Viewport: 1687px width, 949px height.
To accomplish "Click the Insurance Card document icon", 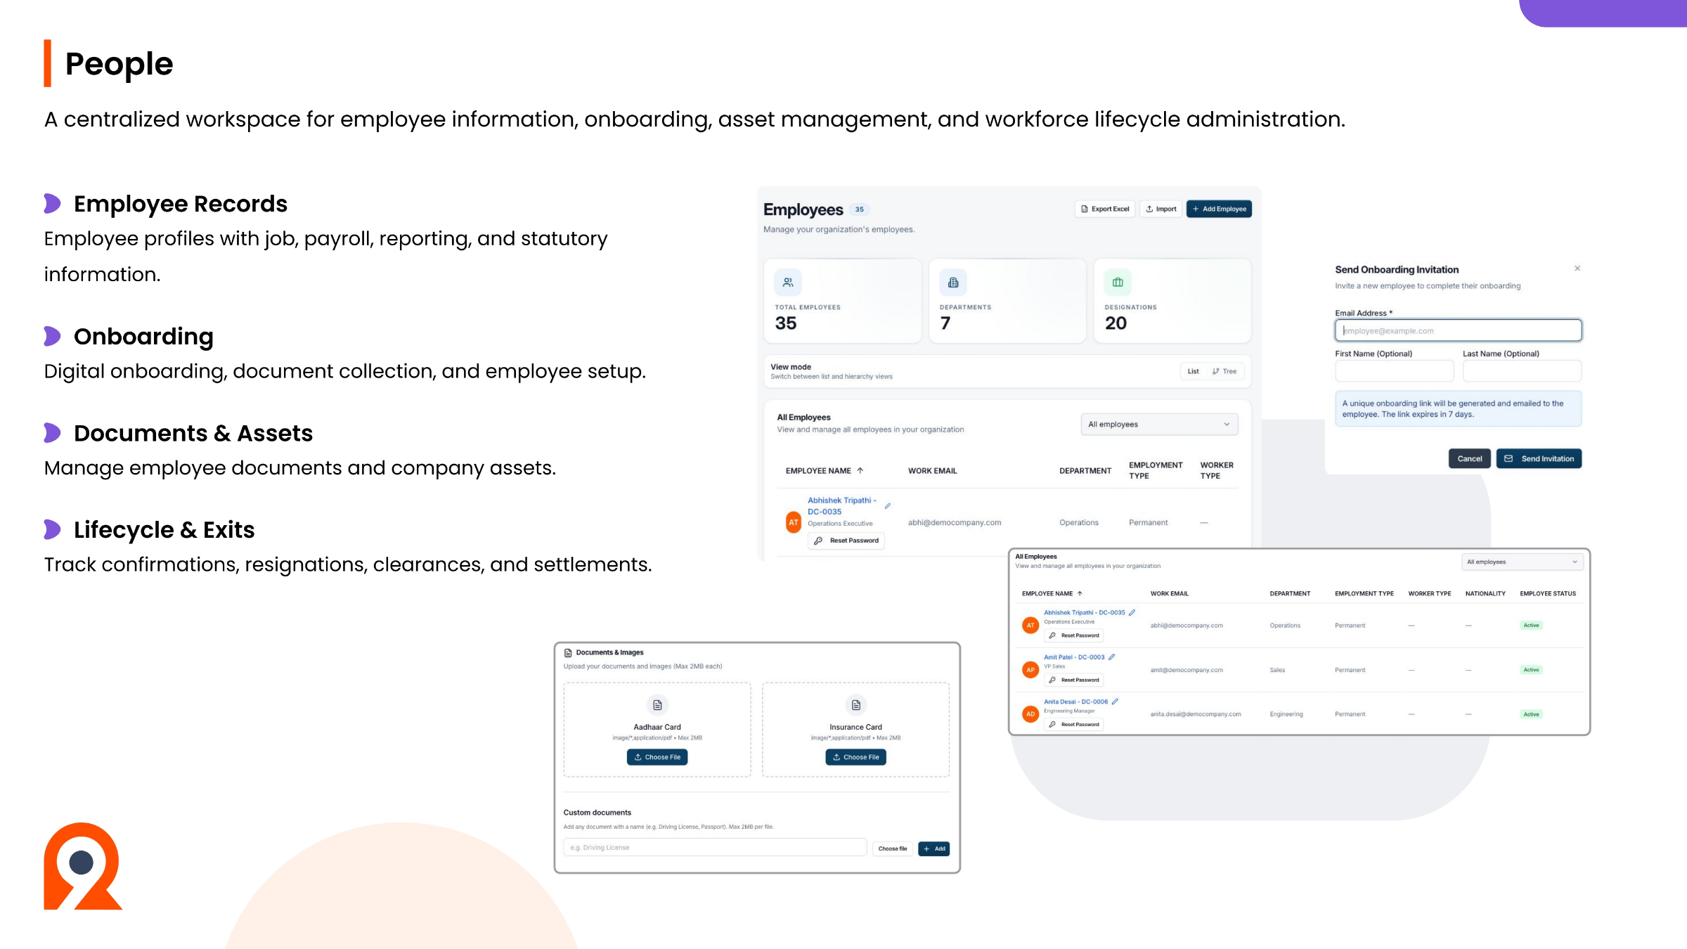I will [855, 705].
